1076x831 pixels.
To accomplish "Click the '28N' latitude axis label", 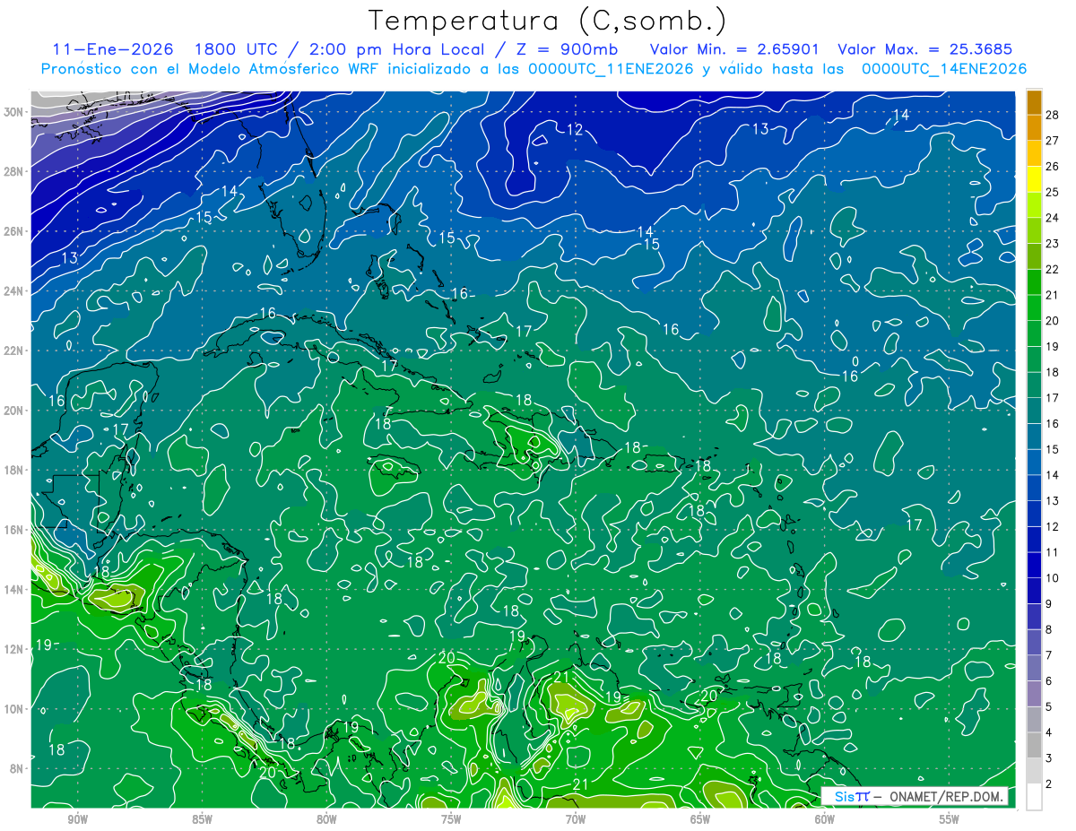I will pos(13,171).
